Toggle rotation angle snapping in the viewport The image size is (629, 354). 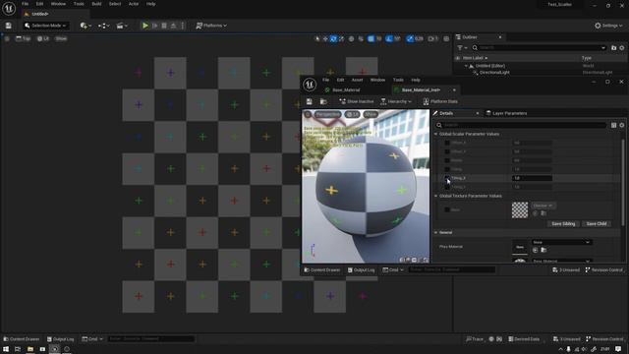pyautogui.click(x=389, y=39)
